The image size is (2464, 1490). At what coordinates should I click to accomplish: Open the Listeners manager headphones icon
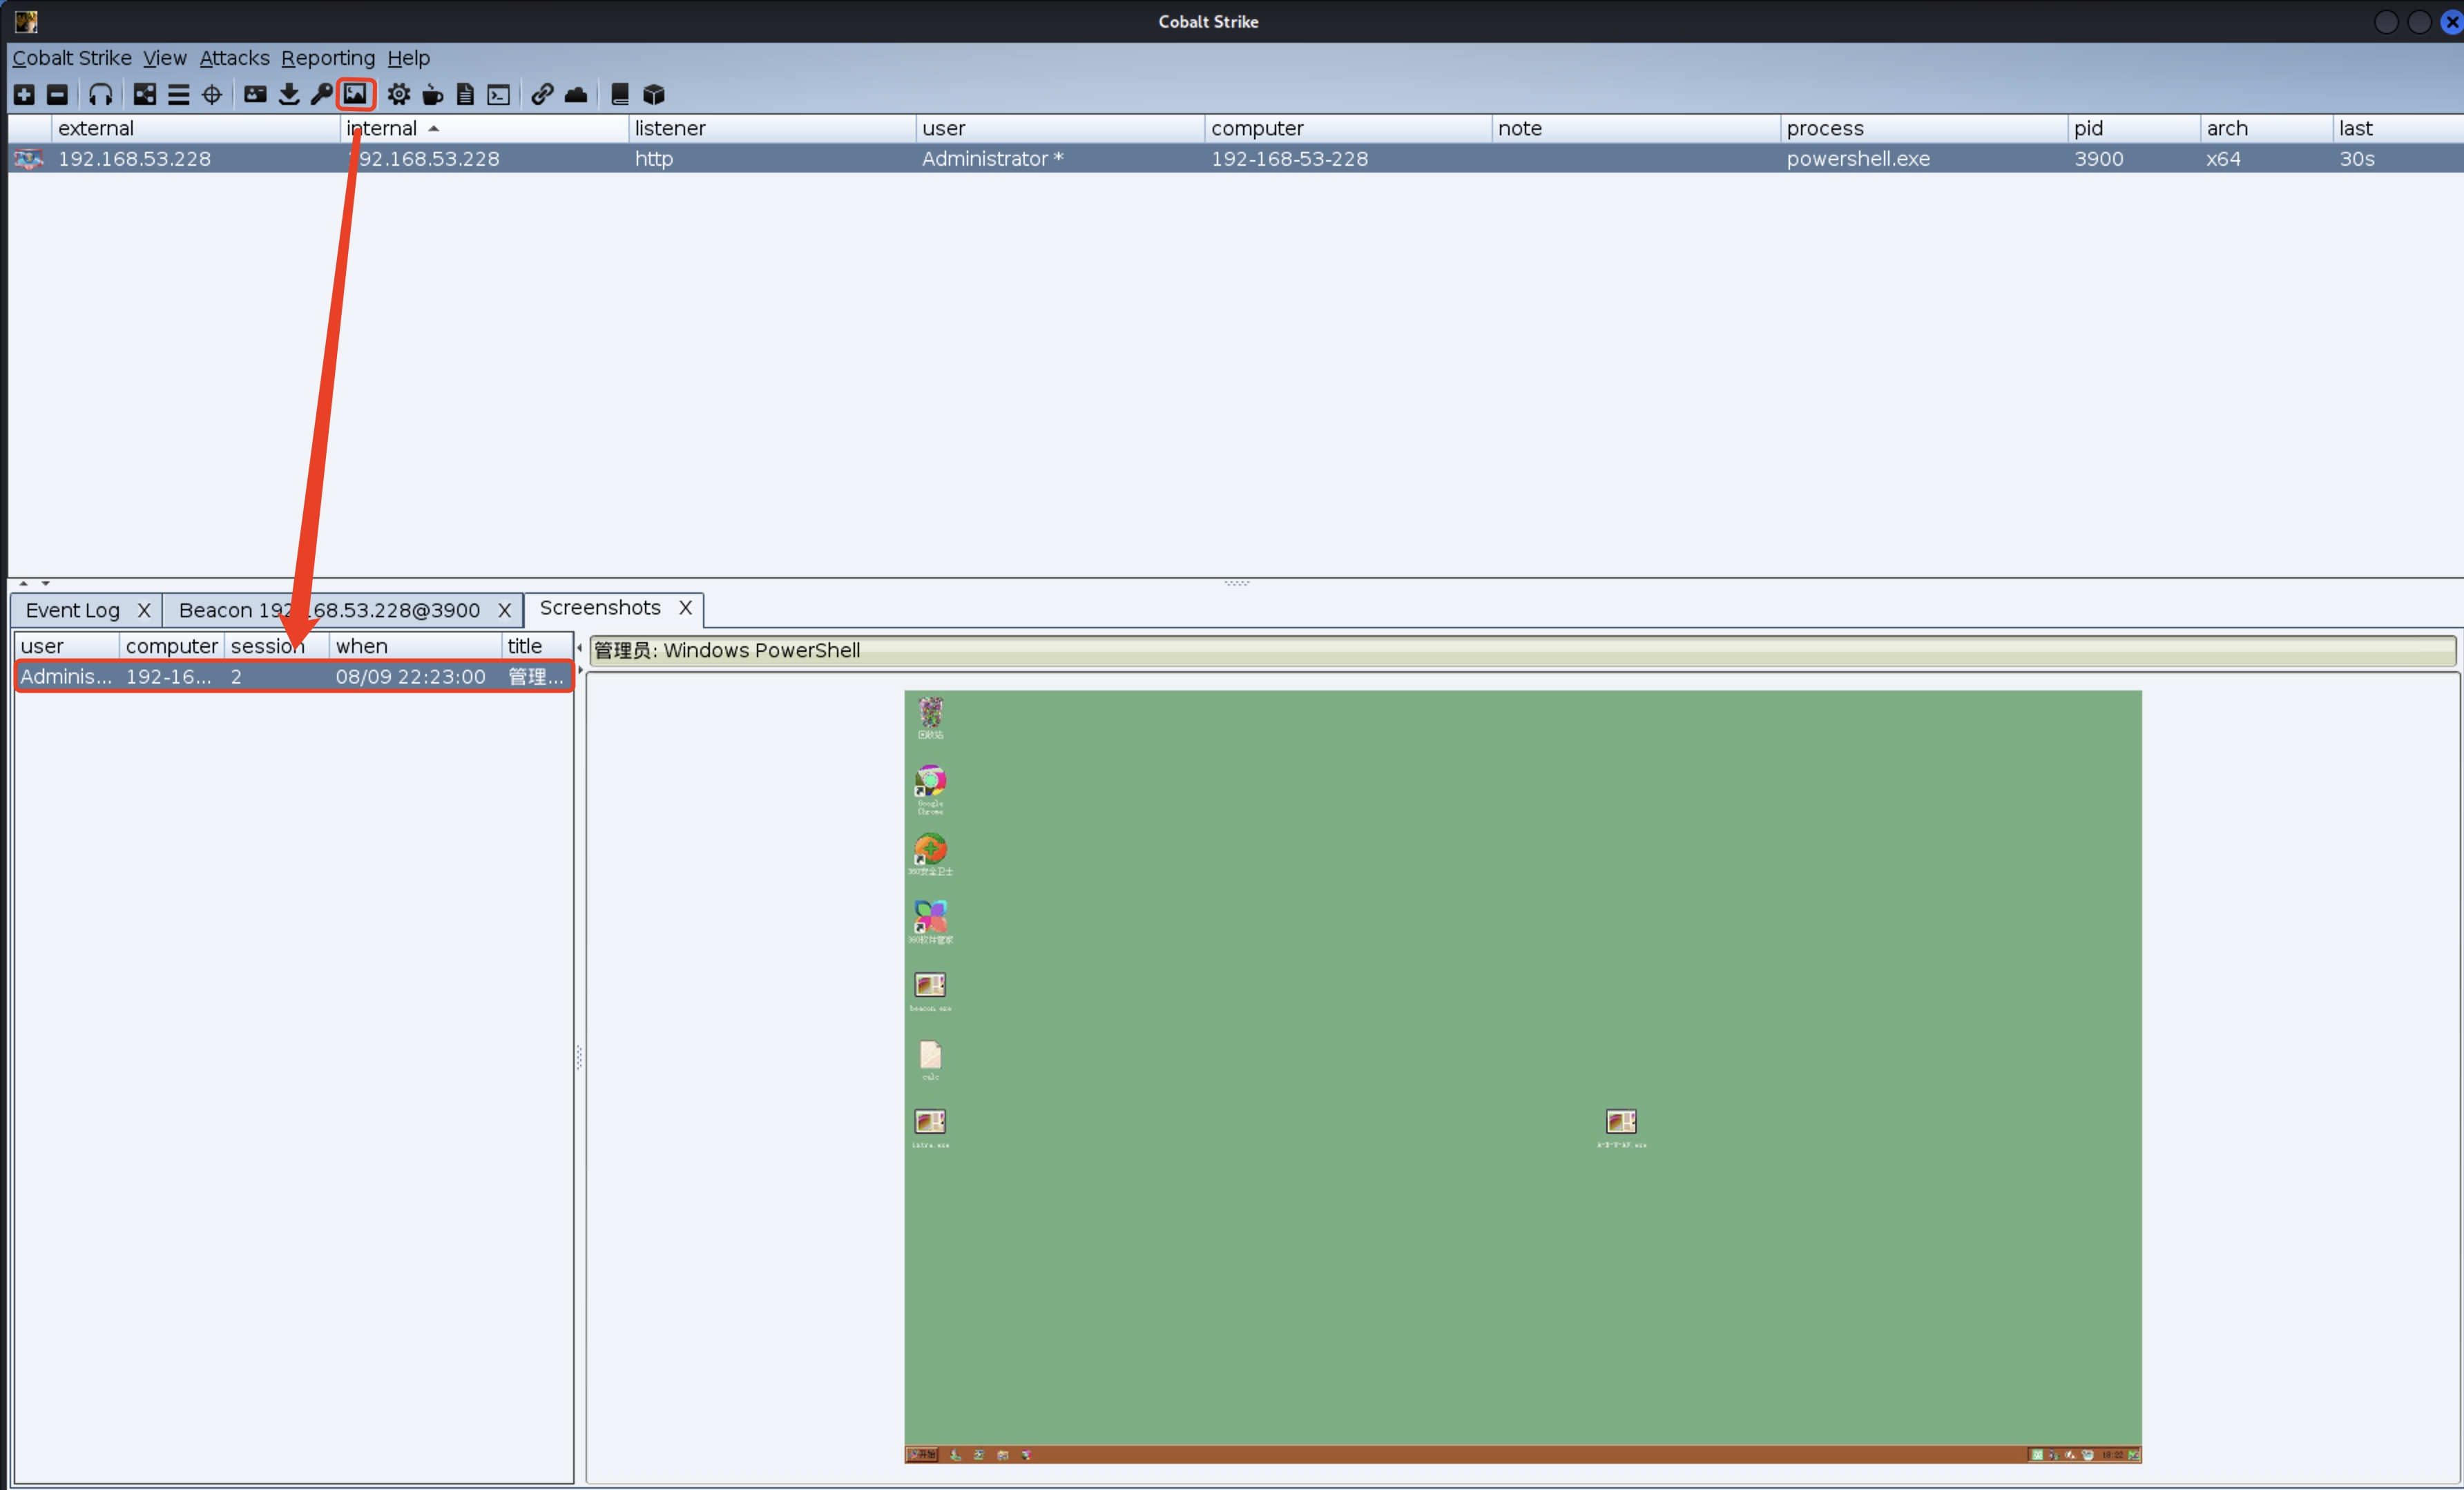(101, 94)
